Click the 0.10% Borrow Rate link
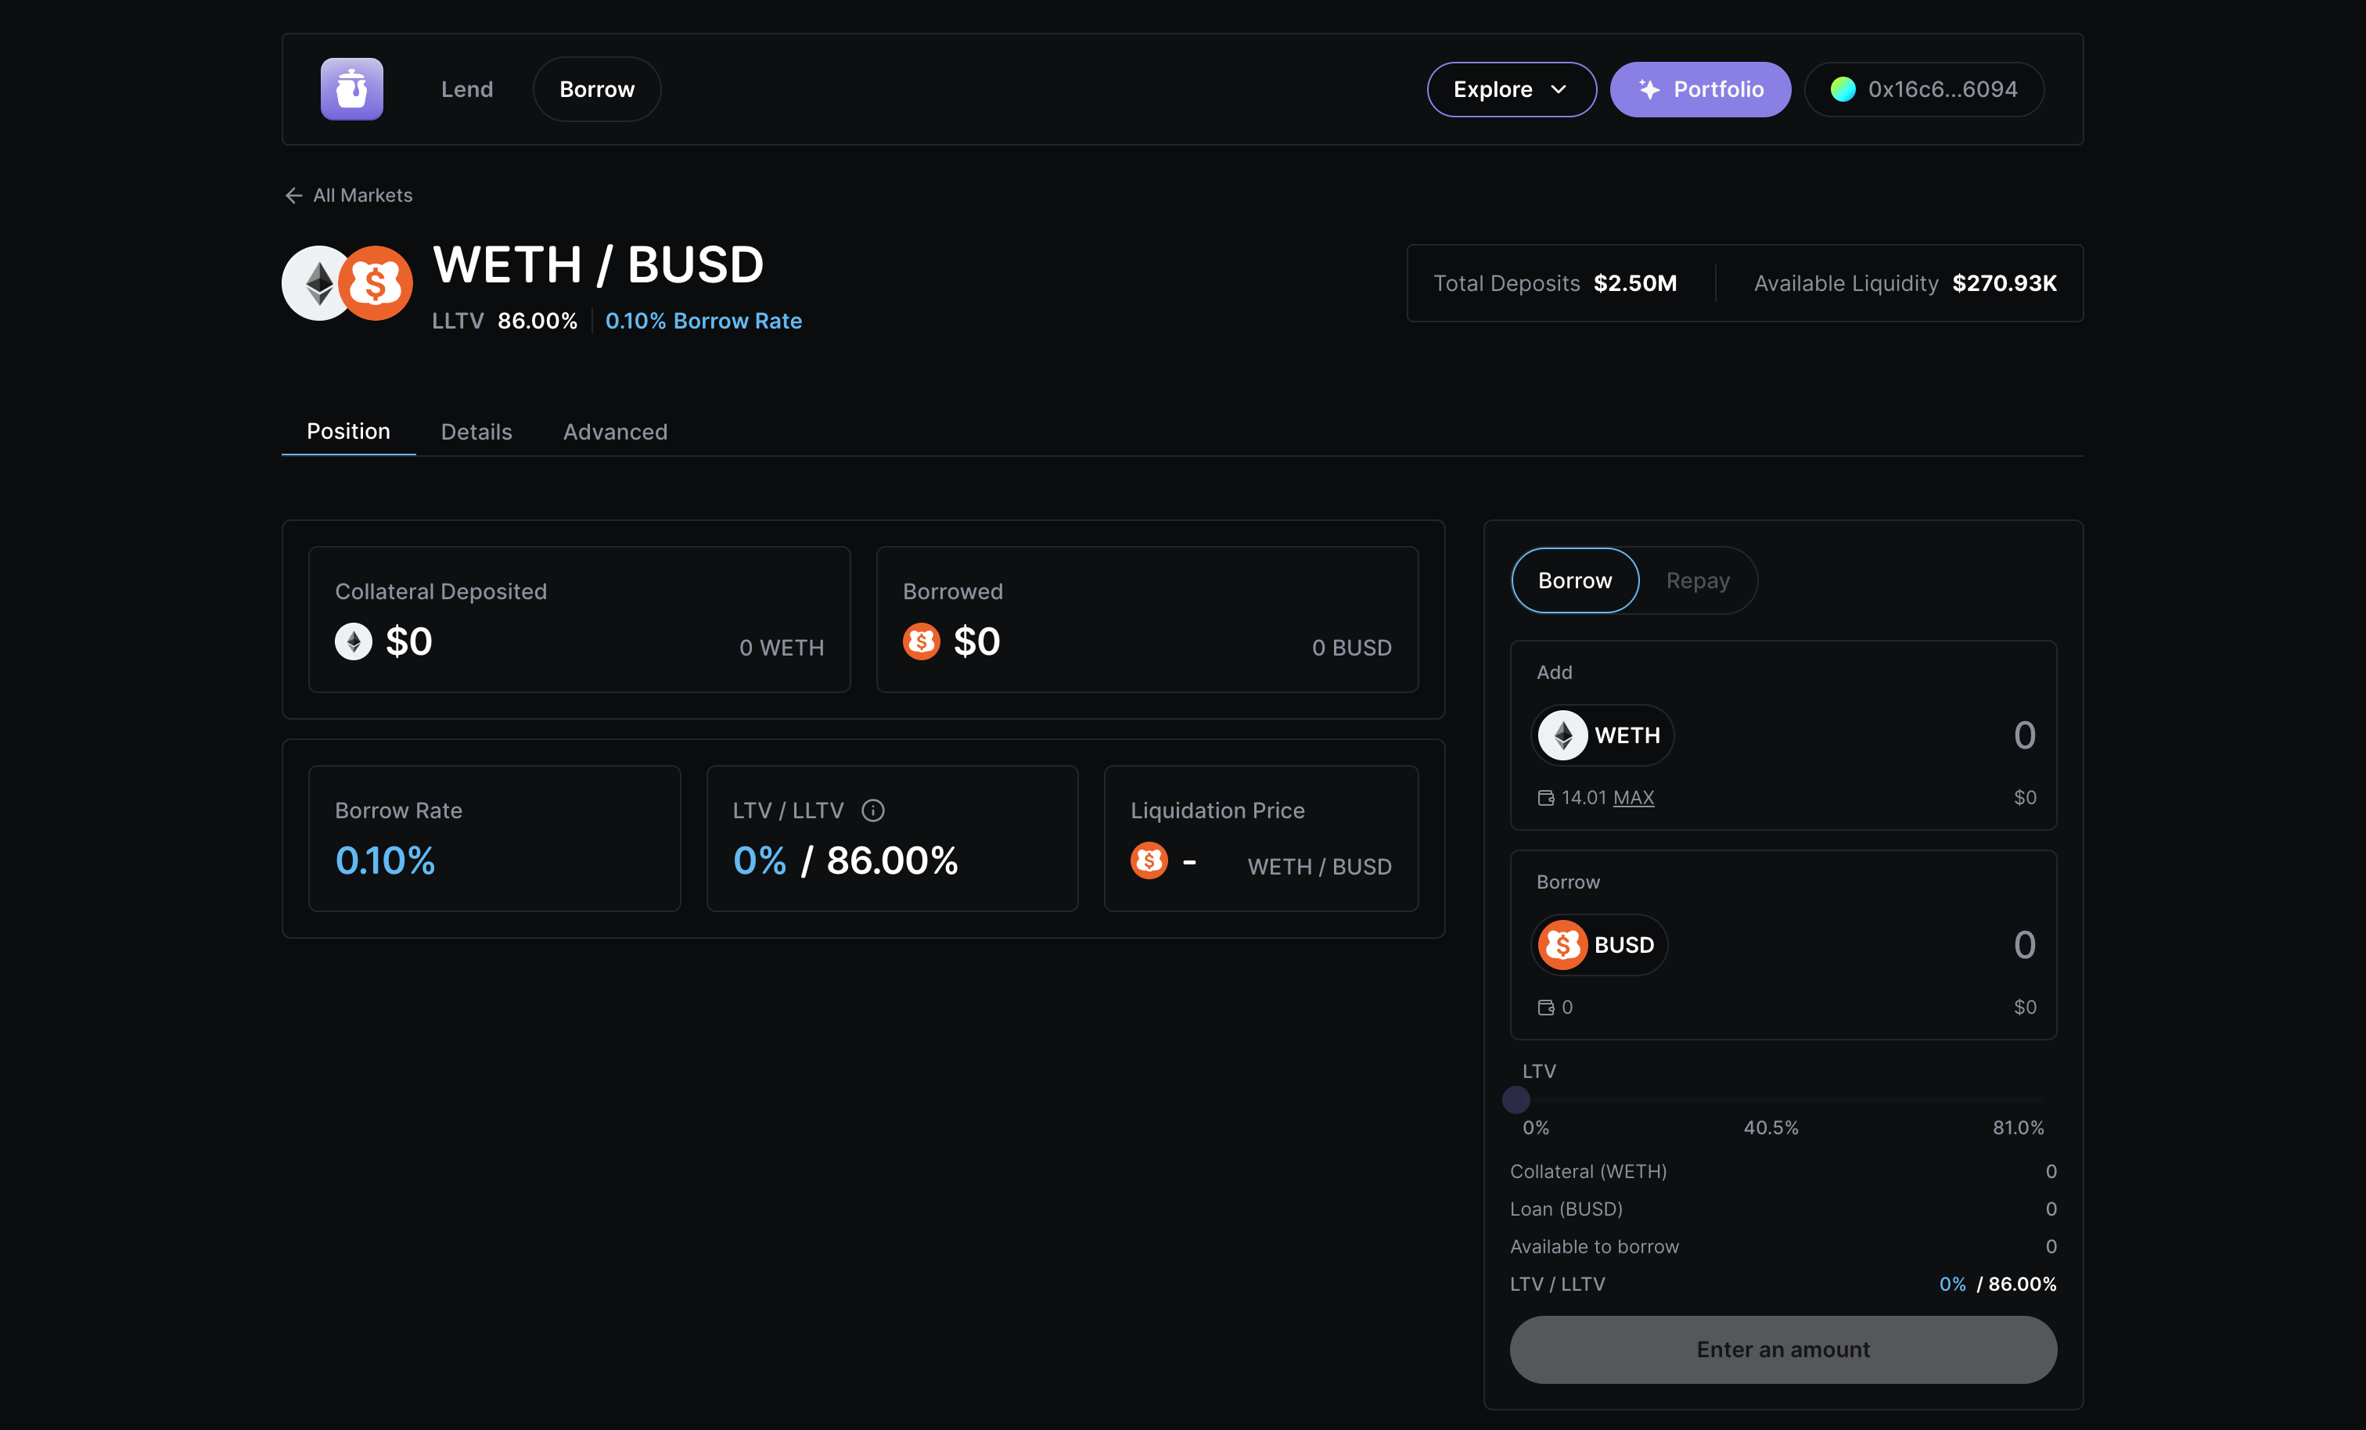Image resolution: width=2366 pixels, height=1430 pixels. [703, 321]
